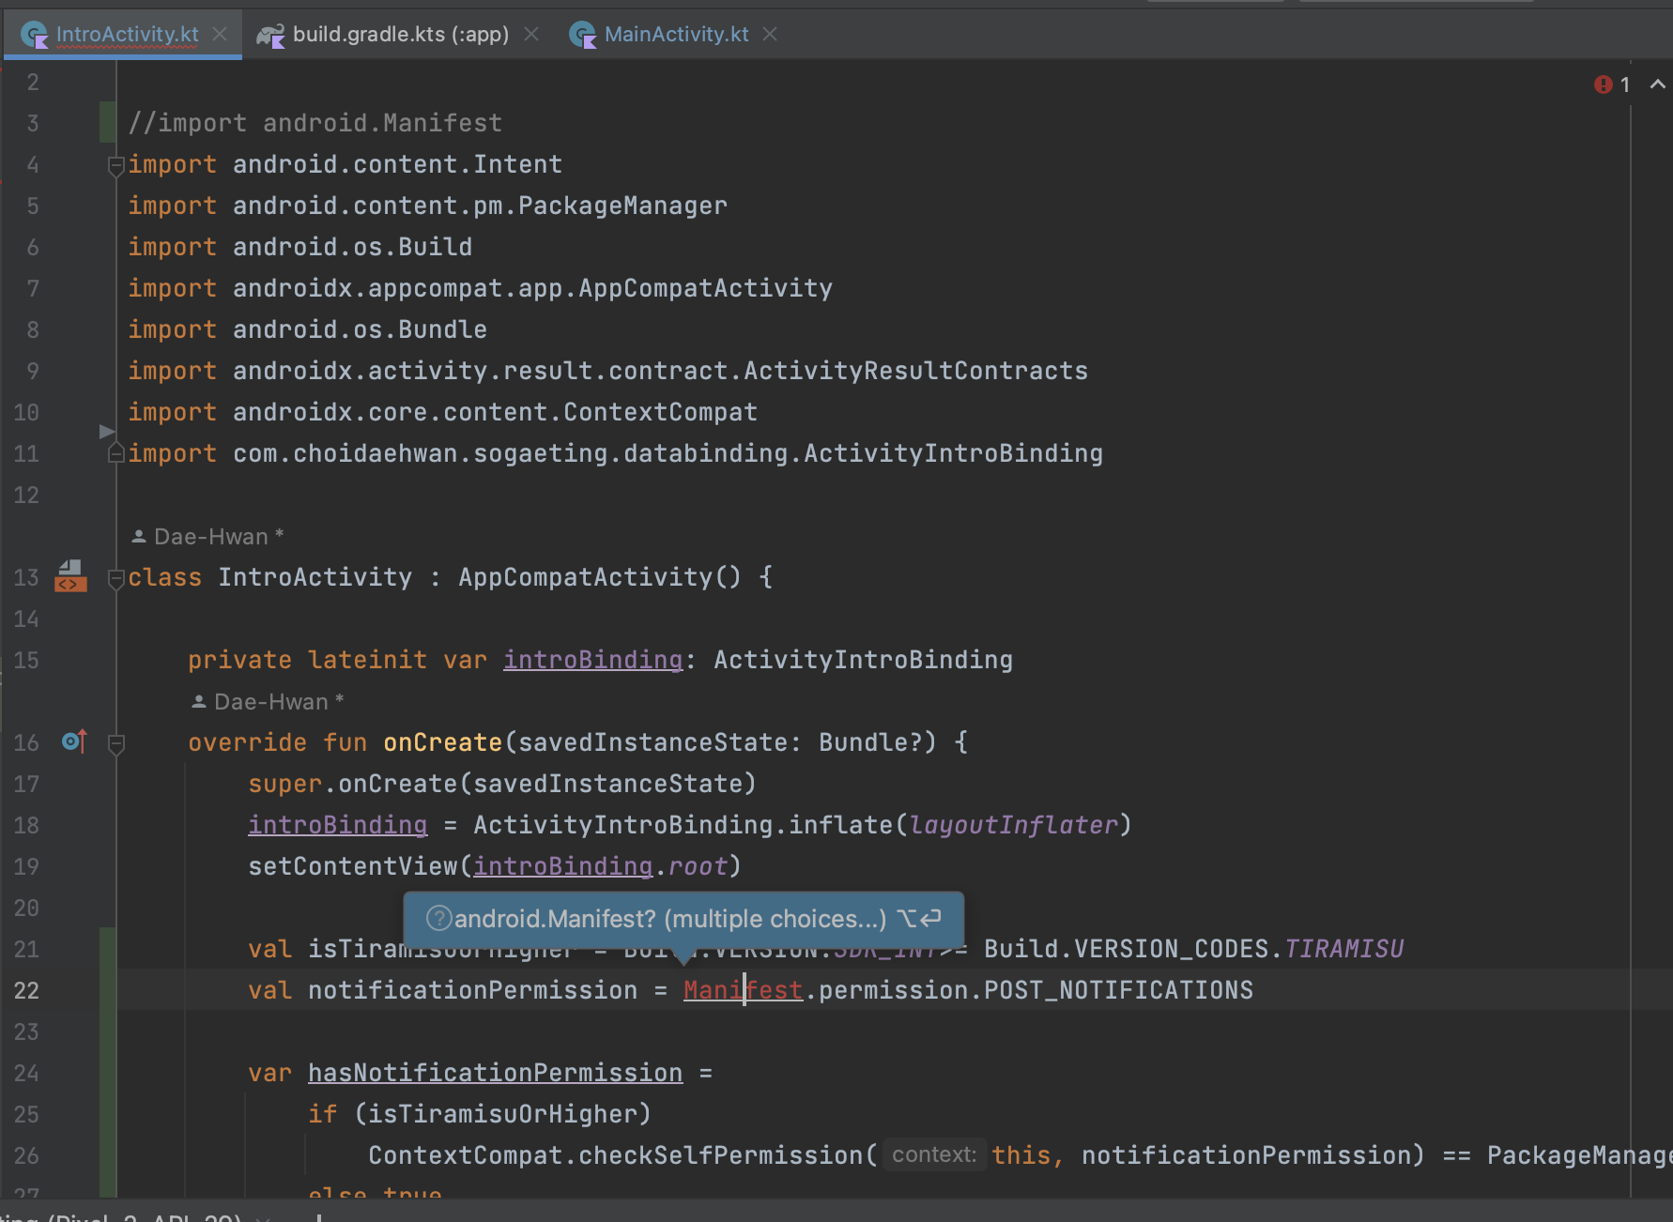Click the Kotlin file icon on IntroActivity.kt tab
Image resolution: width=1673 pixels, height=1222 pixels.
[35, 36]
